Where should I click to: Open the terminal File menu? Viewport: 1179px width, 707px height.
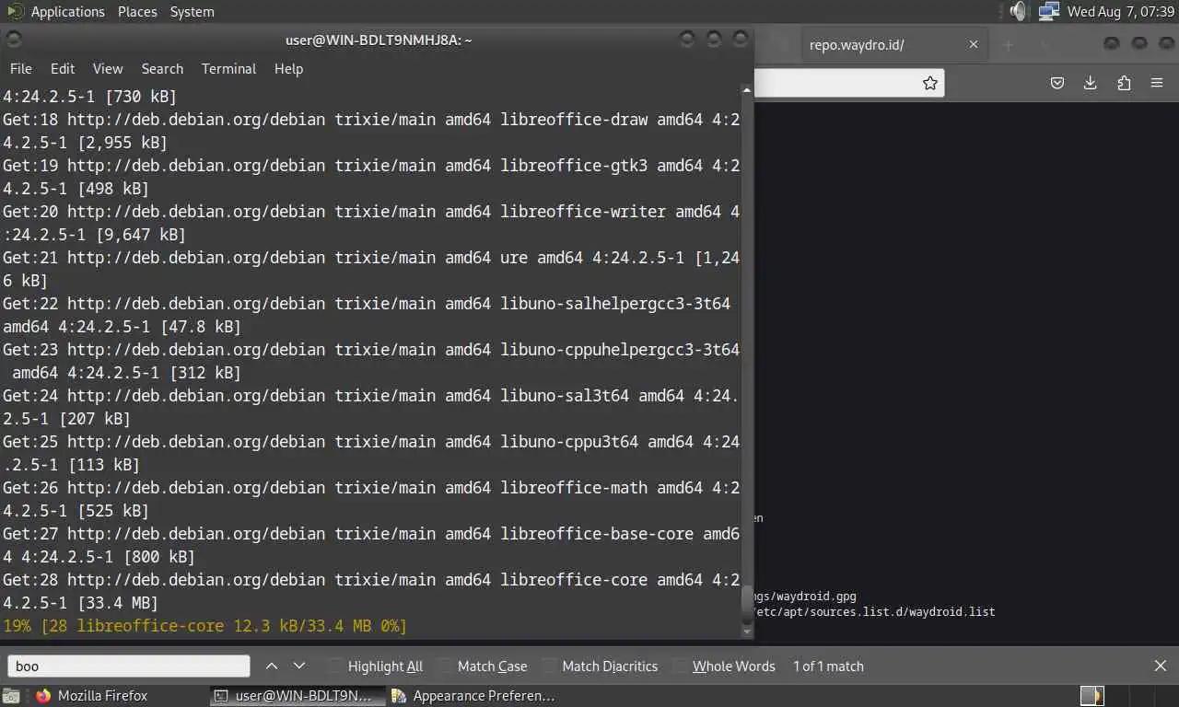click(20, 69)
